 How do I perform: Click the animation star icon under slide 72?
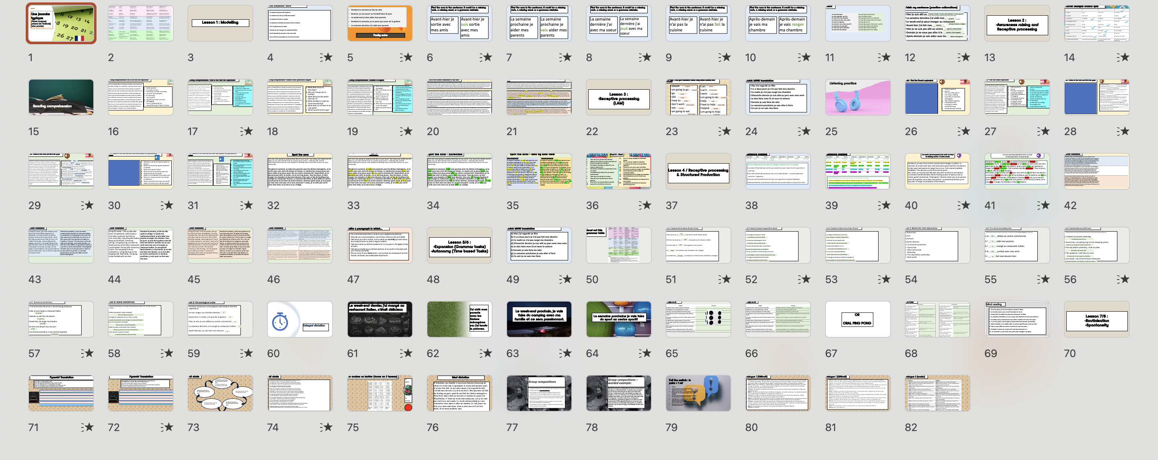(x=167, y=427)
